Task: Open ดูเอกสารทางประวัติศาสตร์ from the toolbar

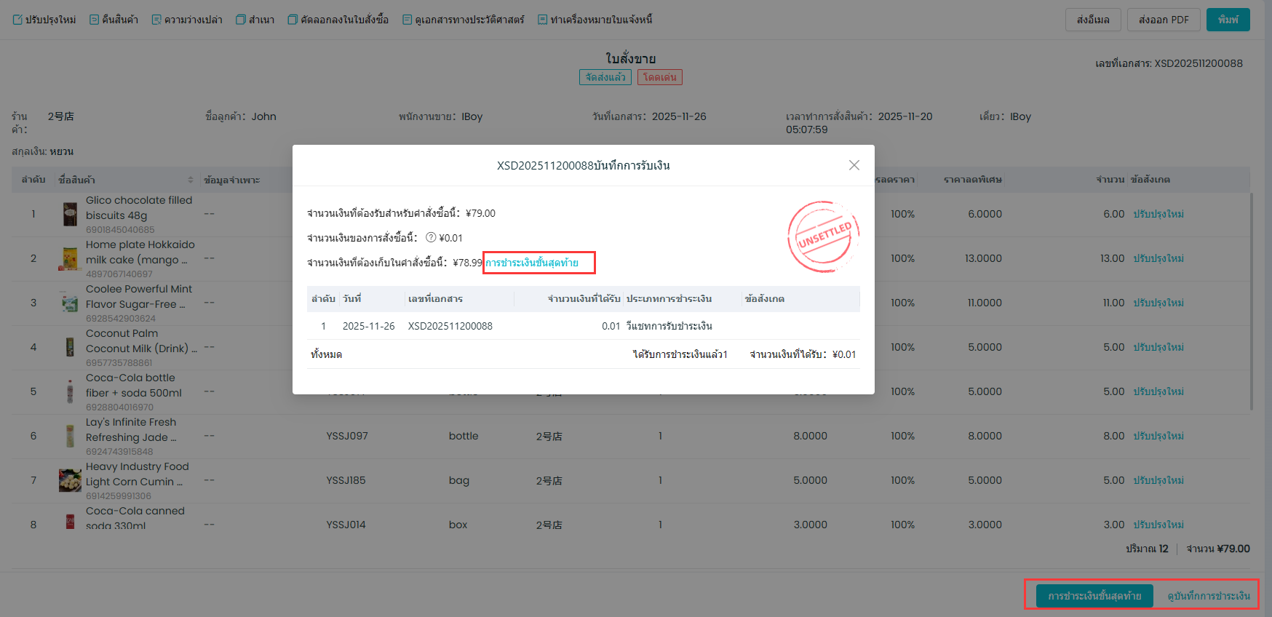Action: click(x=407, y=20)
